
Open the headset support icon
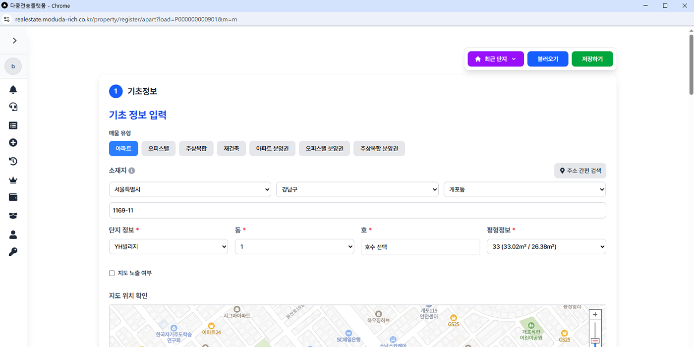(x=13, y=107)
